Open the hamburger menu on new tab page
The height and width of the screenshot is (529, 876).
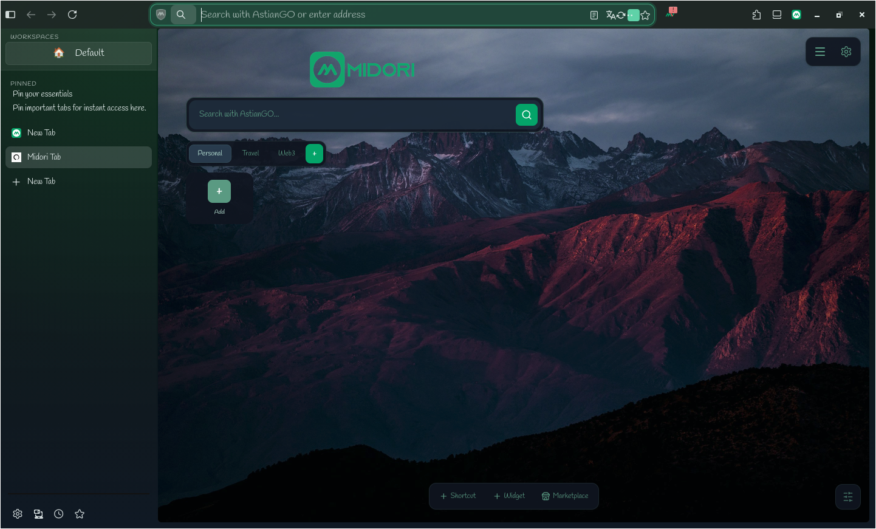click(820, 52)
